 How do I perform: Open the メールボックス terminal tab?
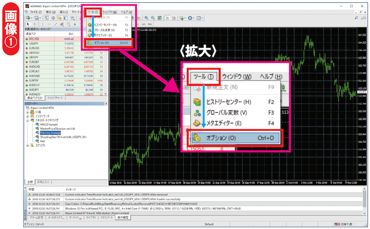pos(55,218)
